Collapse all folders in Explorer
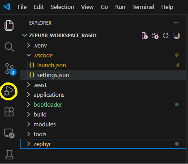This screenshot has width=188, height=164. (x=176, y=35)
